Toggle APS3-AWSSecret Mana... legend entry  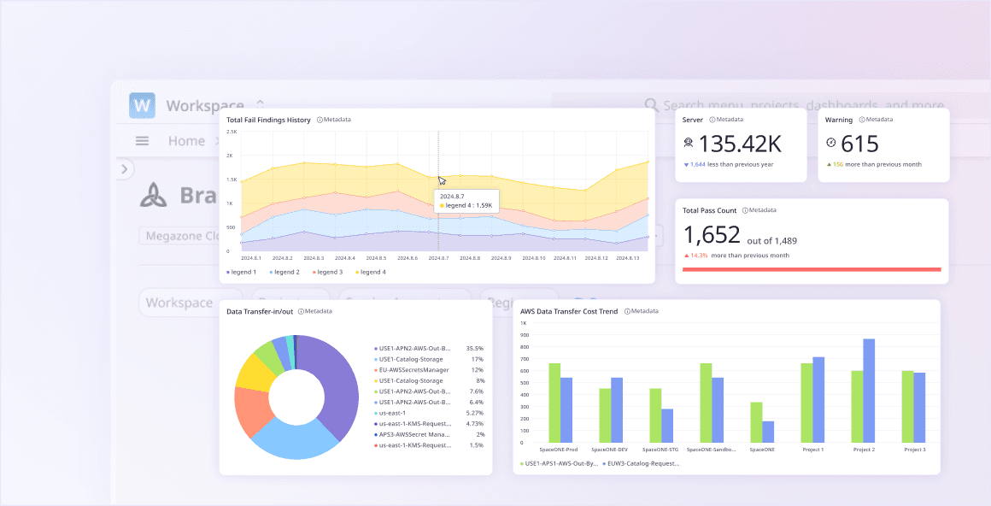[x=429, y=434]
